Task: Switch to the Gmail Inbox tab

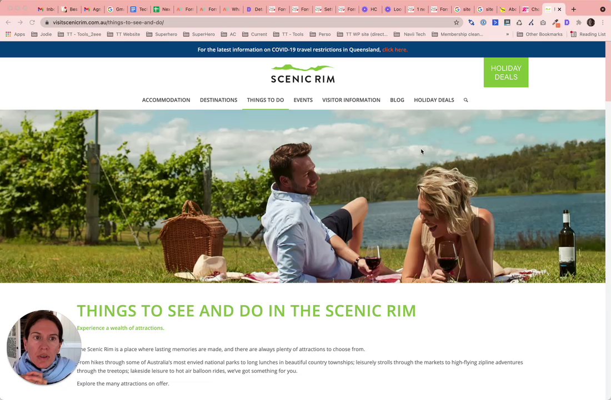Action: (46, 9)
